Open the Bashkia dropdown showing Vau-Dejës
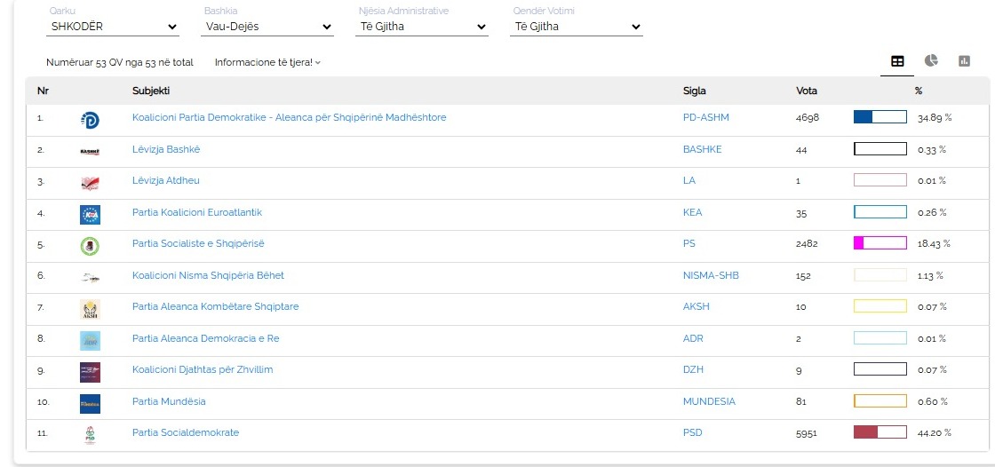995x467 pixels. point(267,27)
